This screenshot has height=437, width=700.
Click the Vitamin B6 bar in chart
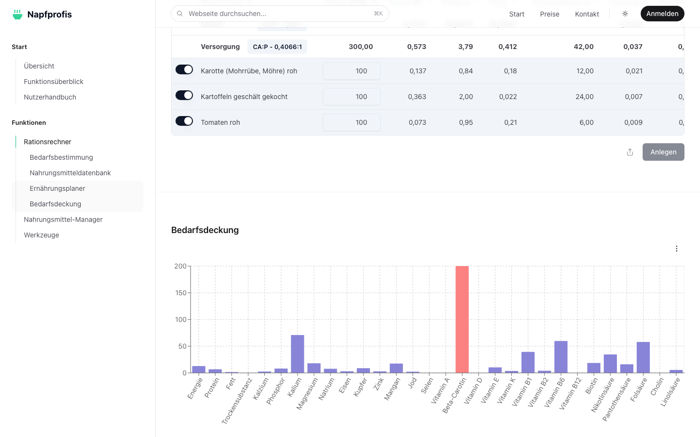pos(561,357)
